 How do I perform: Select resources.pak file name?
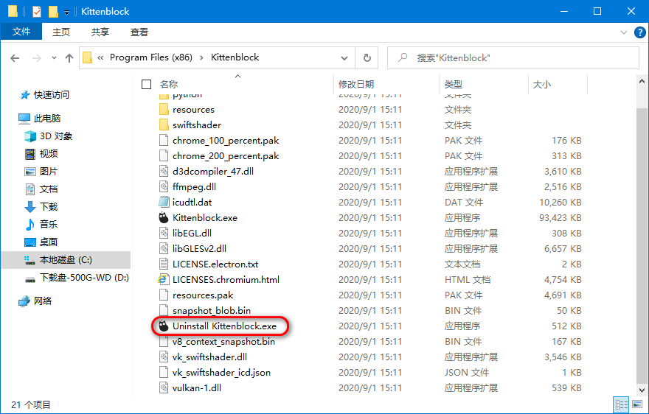point(203,295)
